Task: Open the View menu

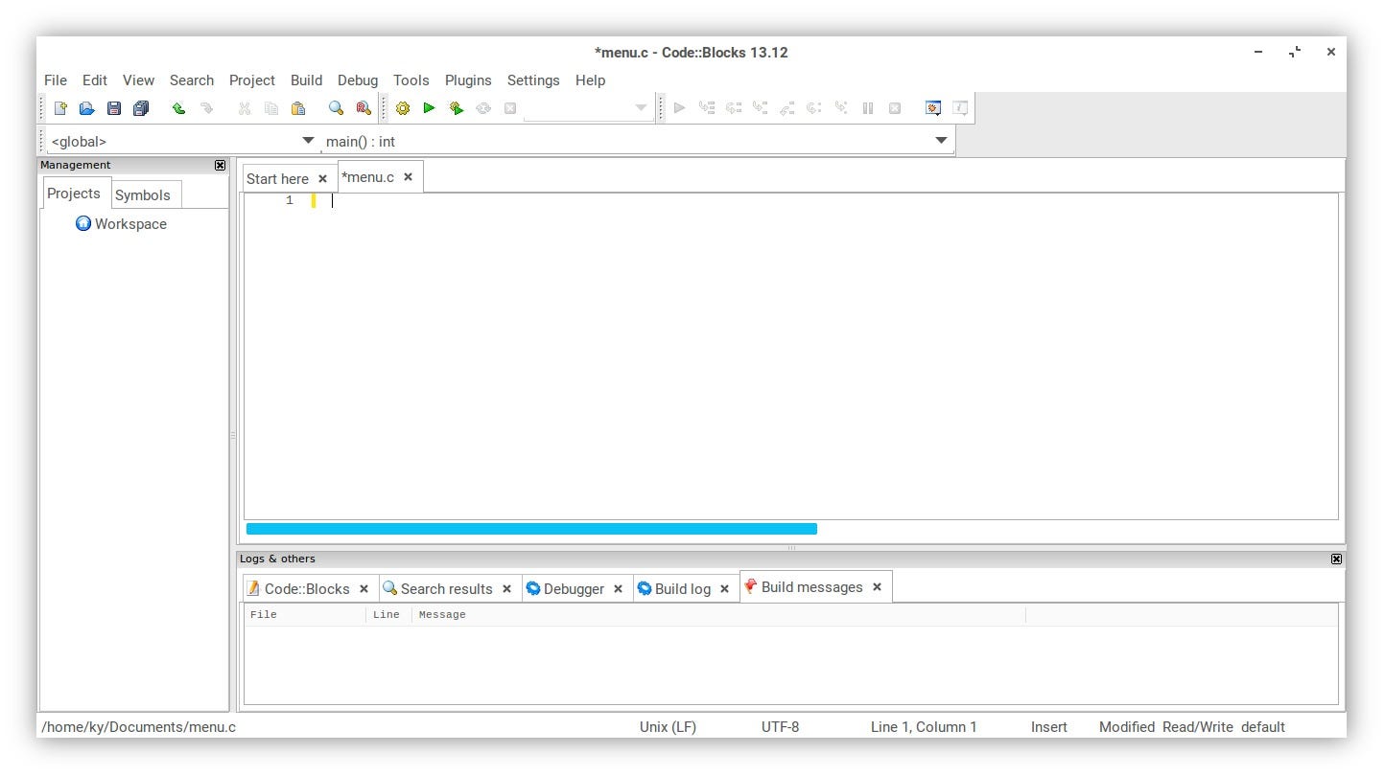Action: point(138,80)
